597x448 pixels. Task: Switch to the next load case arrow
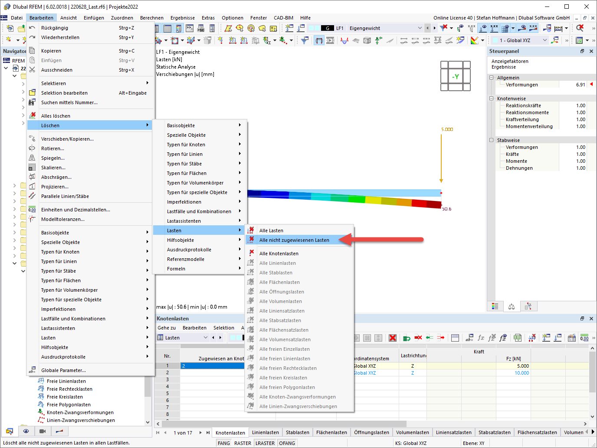[434, 28]
